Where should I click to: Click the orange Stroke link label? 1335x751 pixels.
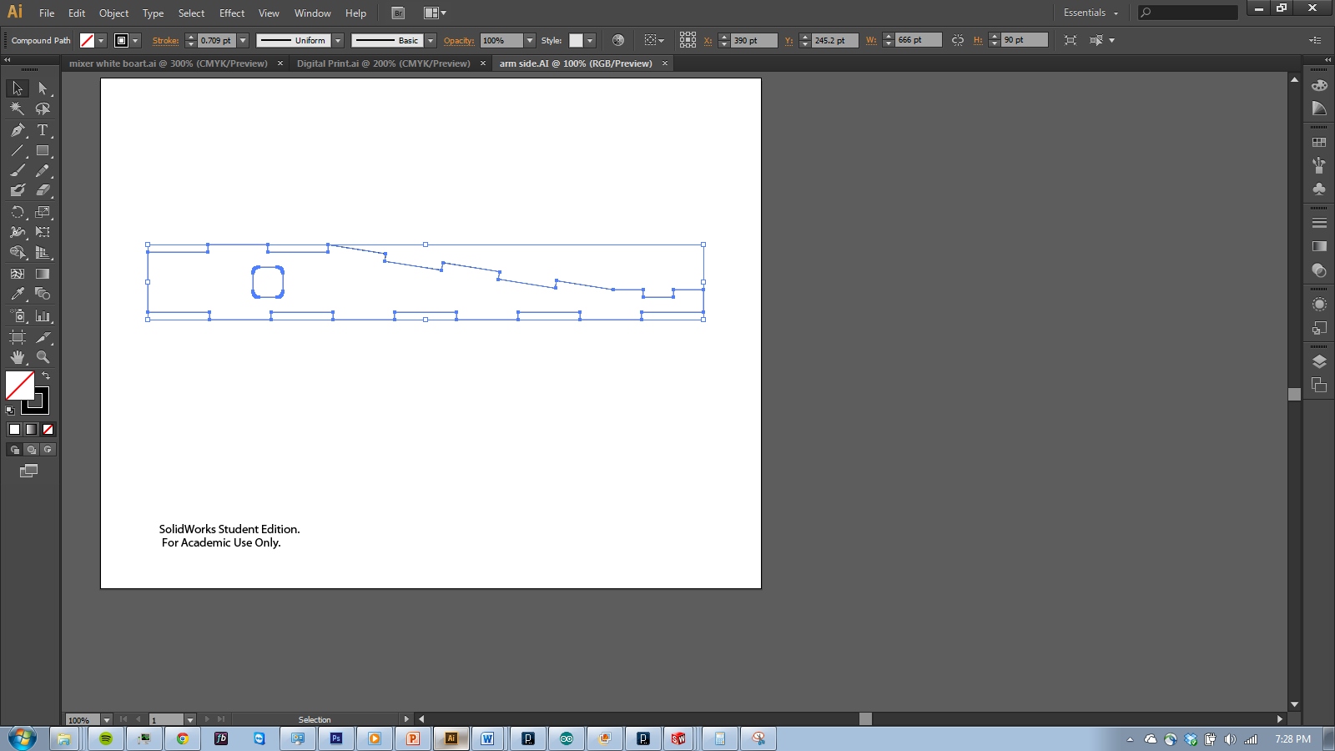pyautogui.click(x=165, y=40)
